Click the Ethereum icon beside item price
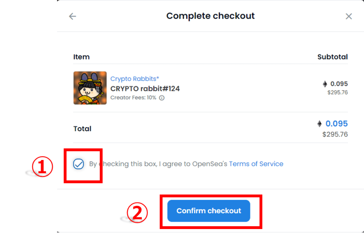This screenshot has height=240, width=364. click(325, 84)
